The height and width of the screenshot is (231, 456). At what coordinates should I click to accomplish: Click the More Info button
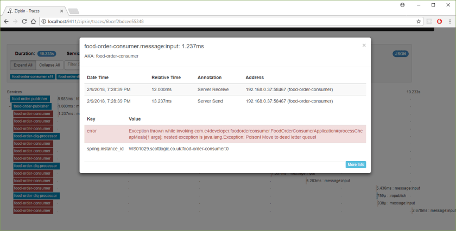(x=356, y=164)
